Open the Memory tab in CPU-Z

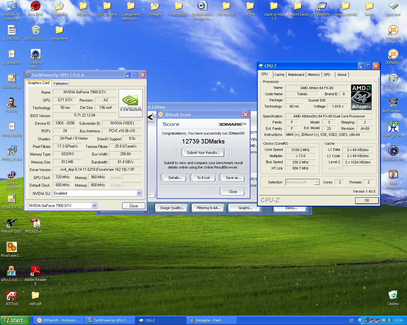coord(314,75)
